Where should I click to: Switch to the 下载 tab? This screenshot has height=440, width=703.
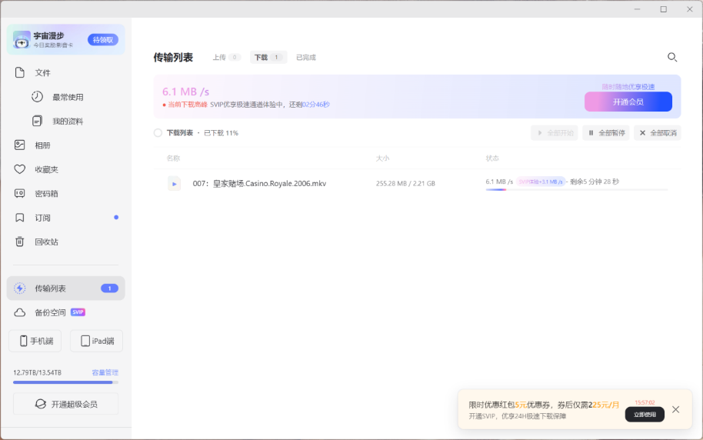tap(268, 58)
